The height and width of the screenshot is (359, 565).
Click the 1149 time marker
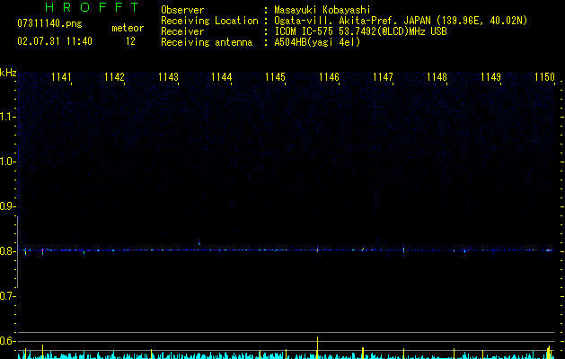[x=490, y=77]
